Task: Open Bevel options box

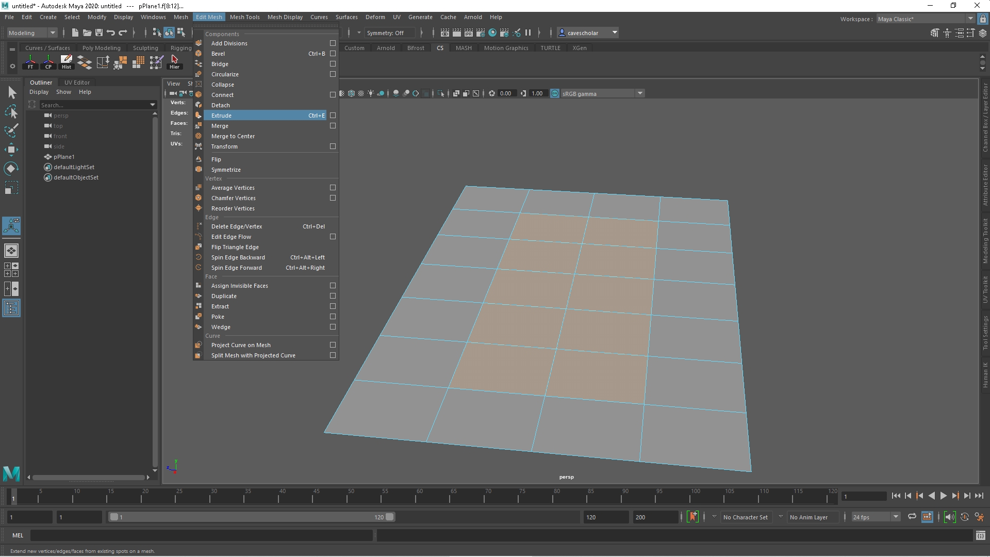Action: [333, 54]
